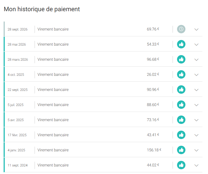Click the amount 26.02 €
This screenshot has height=174, width=208.
(x=153, y=74)
